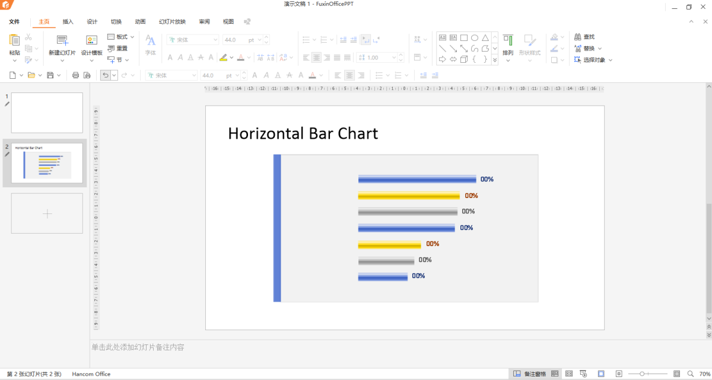This screenshot has height=380, width=712.
Task: Switch to the Design (设计) tab
Action: pyautogui.click(x=92, y=22)
